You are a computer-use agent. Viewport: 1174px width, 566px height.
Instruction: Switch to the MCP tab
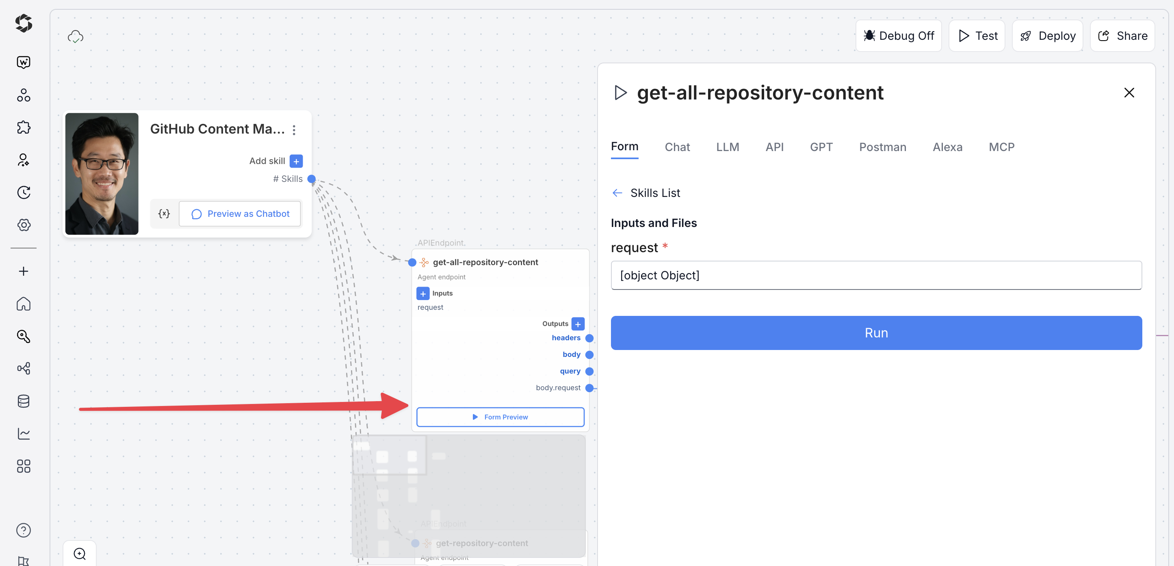coord(1001,147)
